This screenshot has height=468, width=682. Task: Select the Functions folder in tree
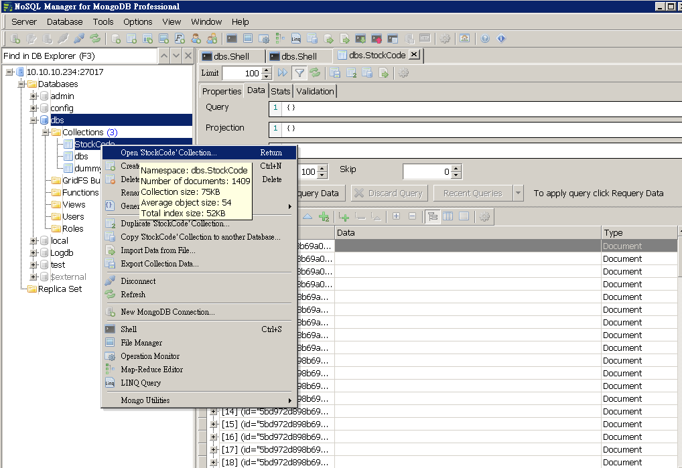[80, 192]
